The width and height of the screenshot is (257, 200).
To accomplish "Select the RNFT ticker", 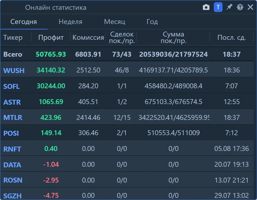I will coord(12,149).
